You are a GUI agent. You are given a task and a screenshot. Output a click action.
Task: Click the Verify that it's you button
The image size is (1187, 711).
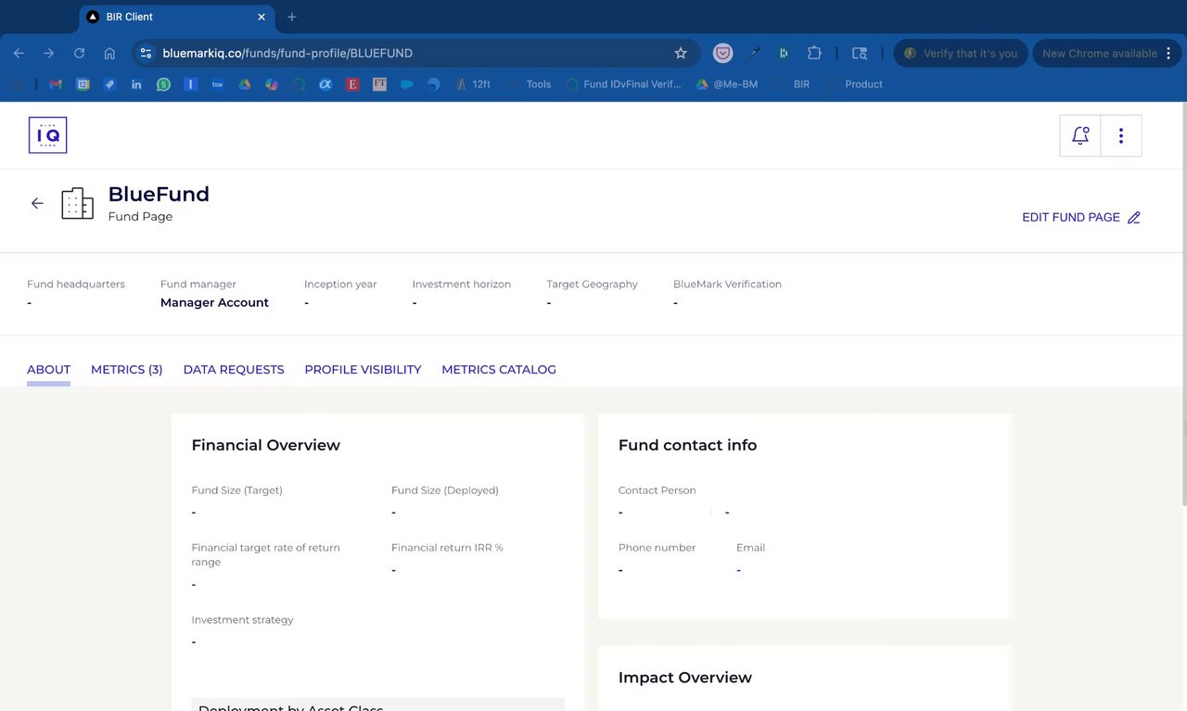961,53
